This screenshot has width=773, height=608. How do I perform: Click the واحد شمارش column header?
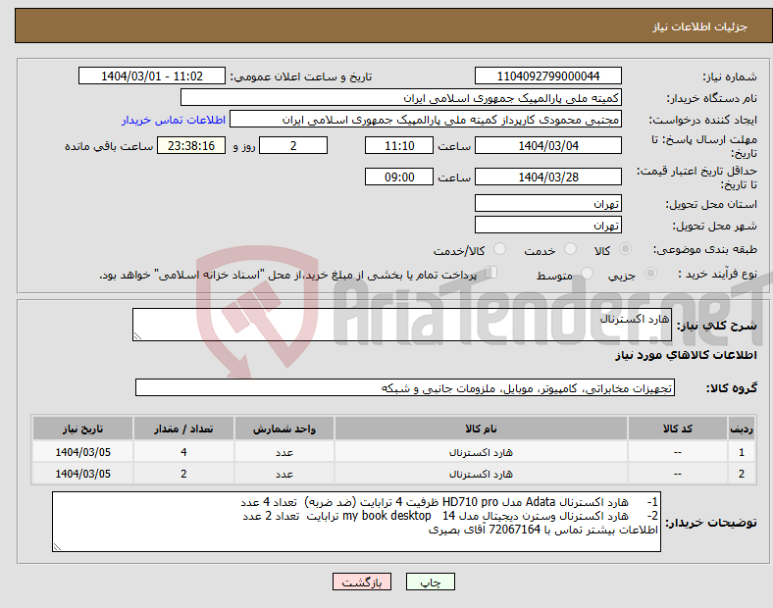pyautogui.click(x=284, y=429)
